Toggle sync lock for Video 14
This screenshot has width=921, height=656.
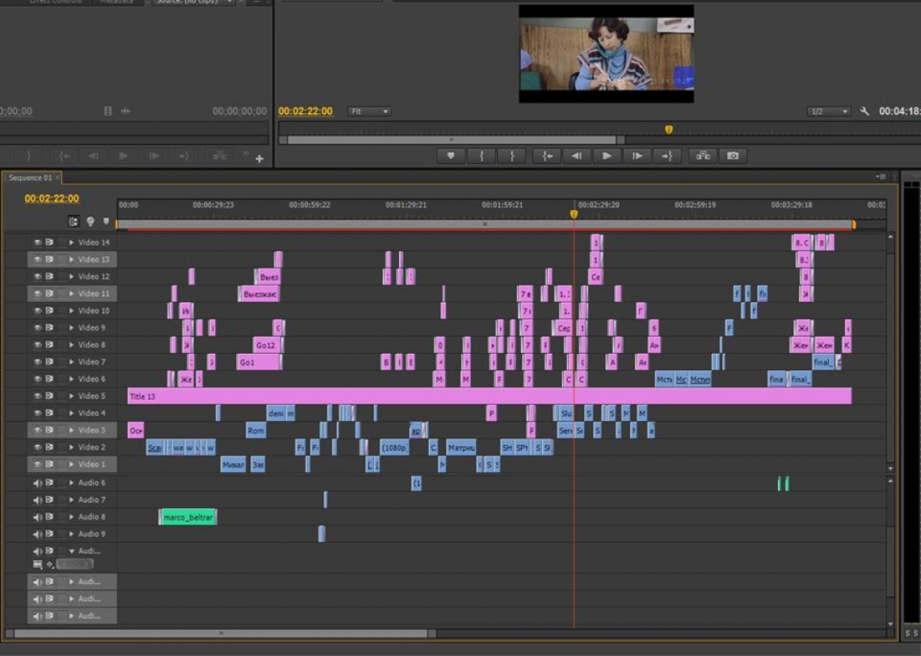(49, 242)
